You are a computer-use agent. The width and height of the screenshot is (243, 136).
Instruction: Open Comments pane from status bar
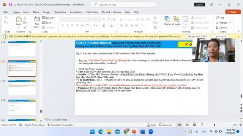[166, 125]
